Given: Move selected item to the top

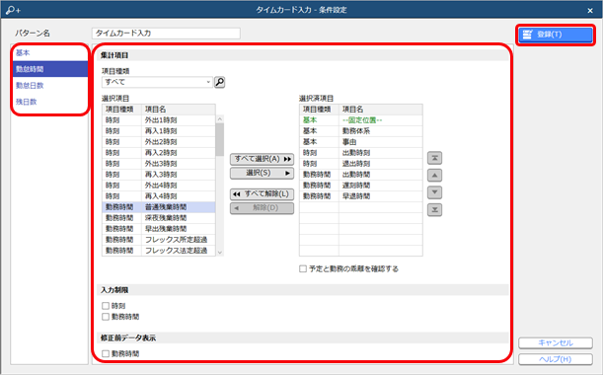Looking at the screenshot, I should [434, 158].
